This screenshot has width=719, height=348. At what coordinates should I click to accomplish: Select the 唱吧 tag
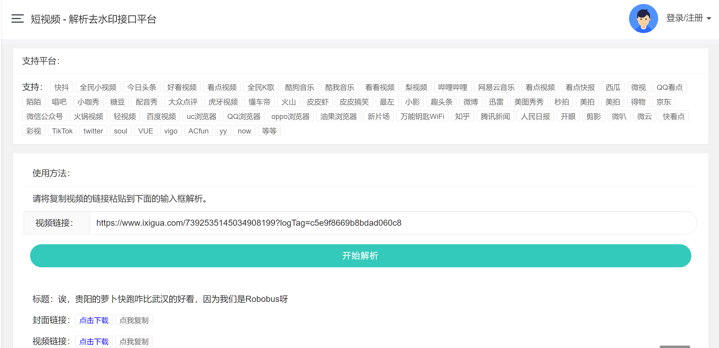59,102
